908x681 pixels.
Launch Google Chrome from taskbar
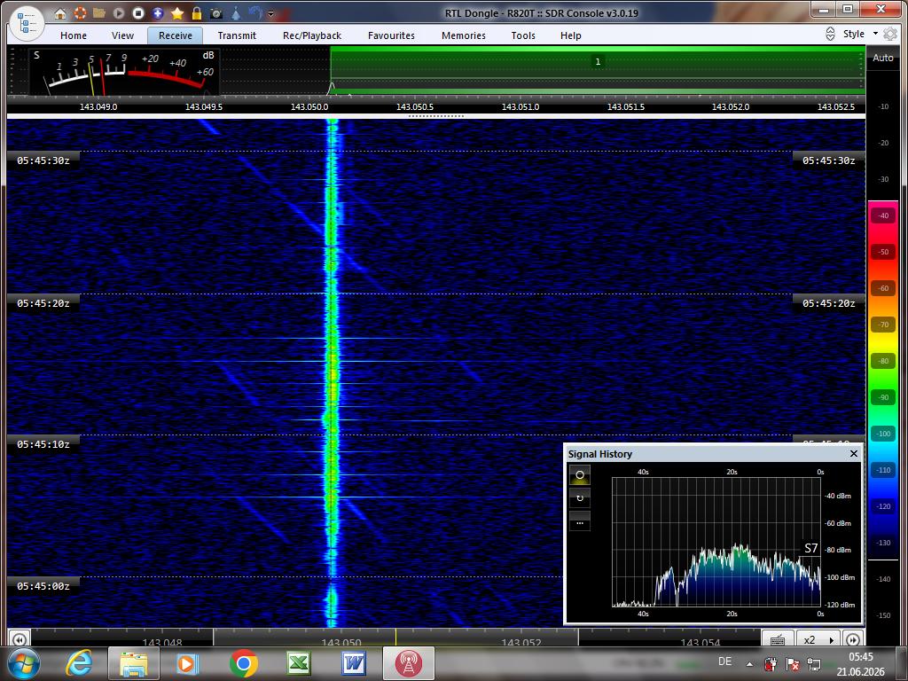pos(243,663)
